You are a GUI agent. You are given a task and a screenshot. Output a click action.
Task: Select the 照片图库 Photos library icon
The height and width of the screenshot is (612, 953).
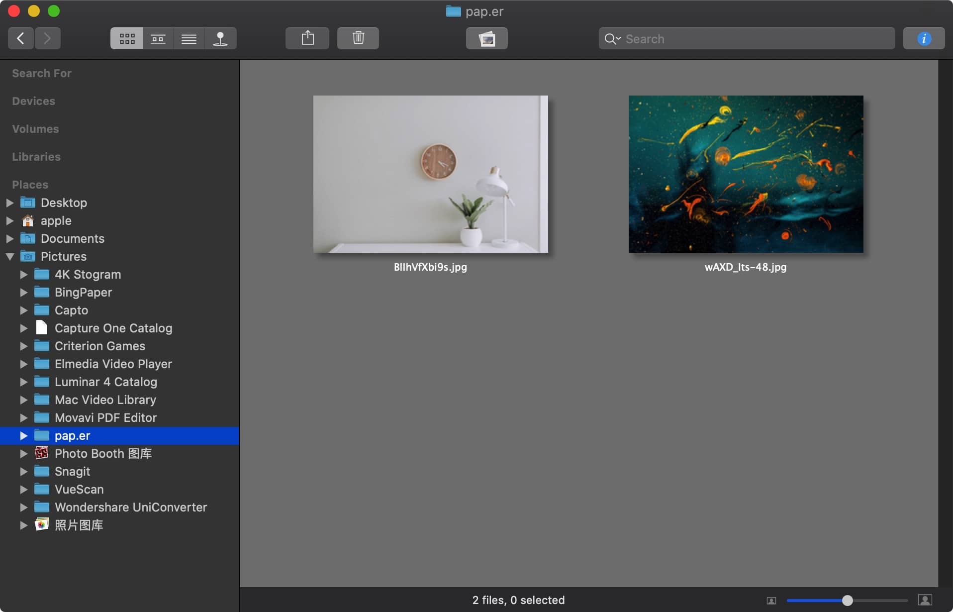coord(42,524)
